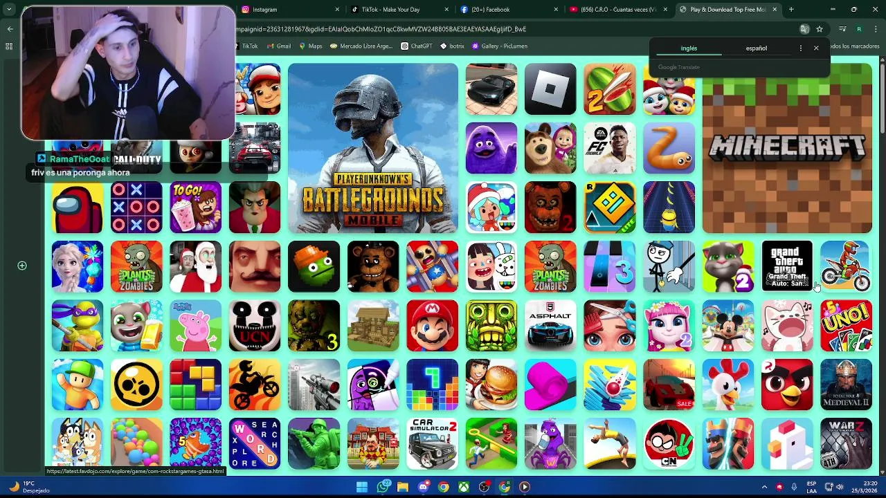Open the Total War Medieval II tile
This screenshot has height=498, width=886.
point(846,385)
